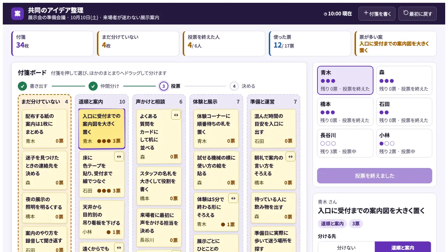Select the note 来場者に最初に声をかける担当を決める
448x252 pixels.
[159, 227]
